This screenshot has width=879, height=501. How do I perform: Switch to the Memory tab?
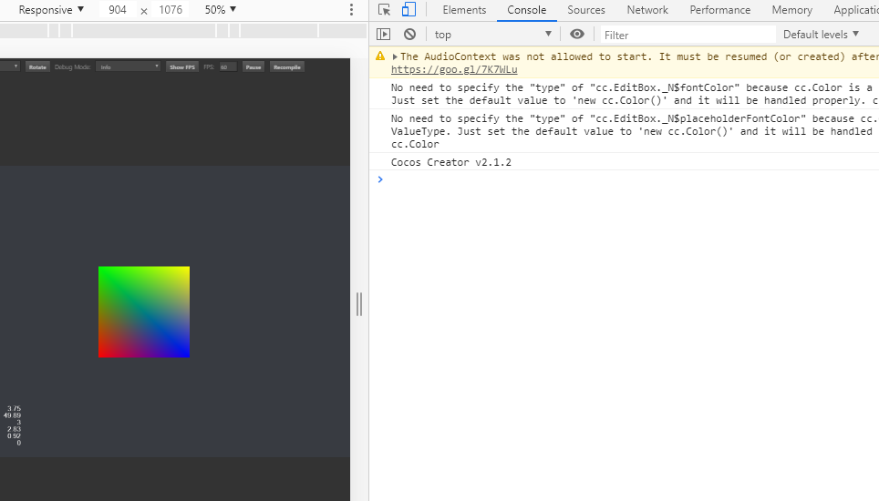[x=791, y=10]
